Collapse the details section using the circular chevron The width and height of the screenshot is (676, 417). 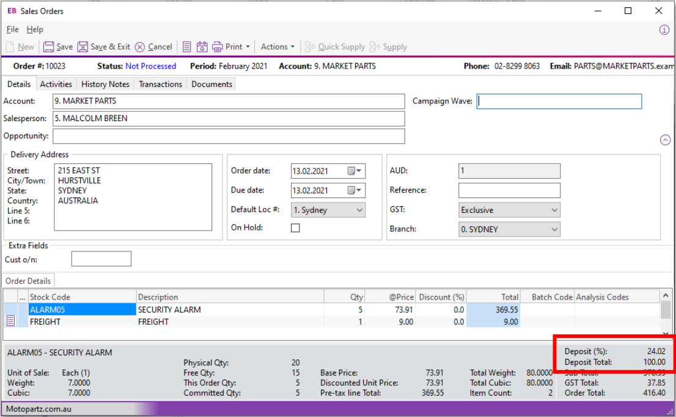coord(665,139)
